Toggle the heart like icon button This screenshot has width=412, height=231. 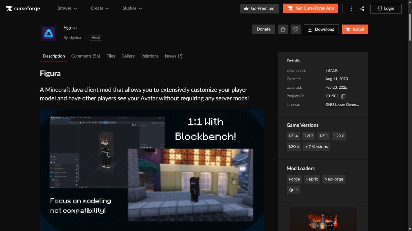point(295,29)
